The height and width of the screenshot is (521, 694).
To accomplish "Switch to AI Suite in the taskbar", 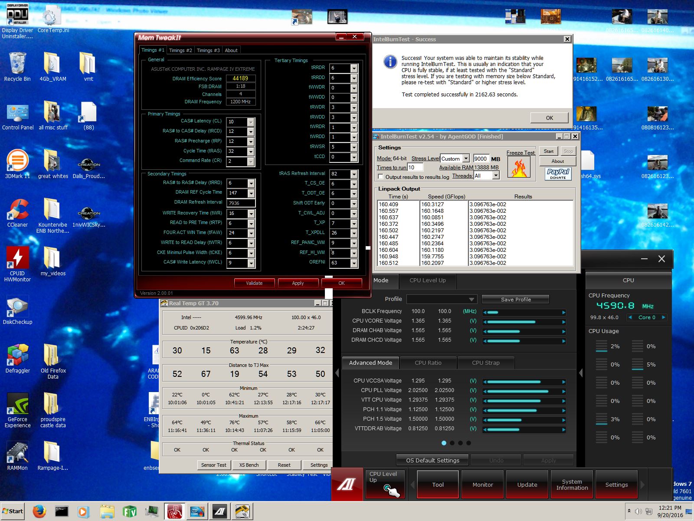I will point(219,511).
